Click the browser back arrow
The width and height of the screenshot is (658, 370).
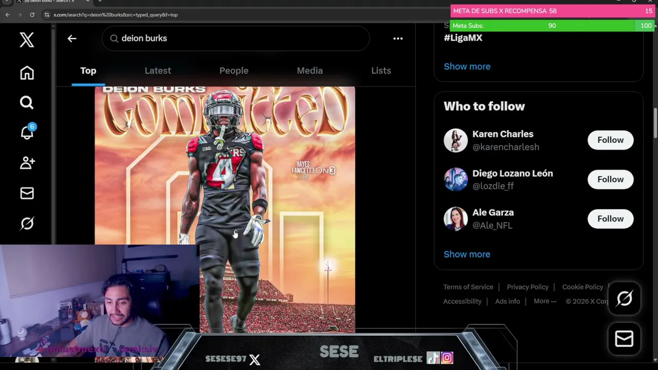[7, 14]
